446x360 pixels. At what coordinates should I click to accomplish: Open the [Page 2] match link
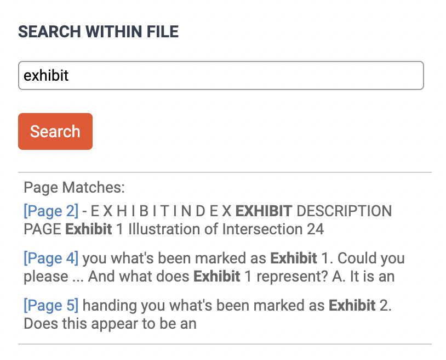click(51, 211)
